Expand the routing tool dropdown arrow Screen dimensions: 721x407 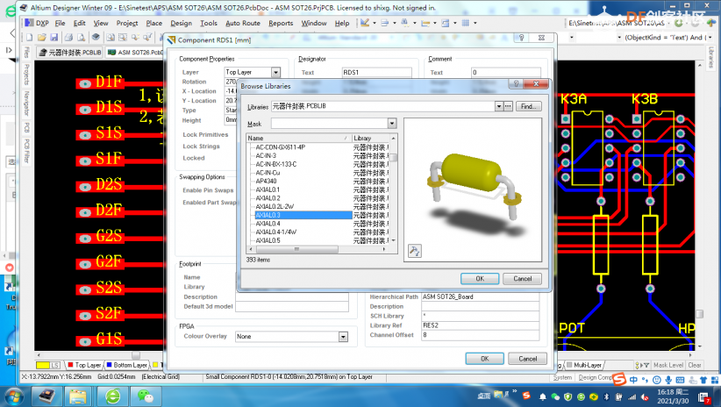[375, 23]
